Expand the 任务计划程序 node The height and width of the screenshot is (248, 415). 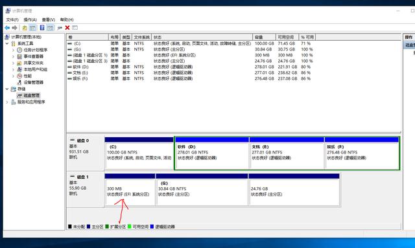pyautogui.click(x=13, y=50)
